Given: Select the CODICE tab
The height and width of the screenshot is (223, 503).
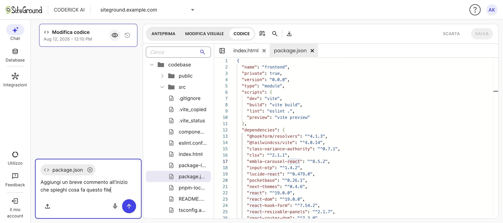Looking at the screenshot, I should click(242, 34).
